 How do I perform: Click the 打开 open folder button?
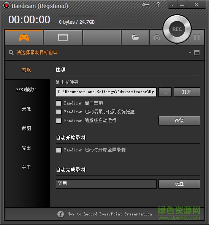point(187,92)
